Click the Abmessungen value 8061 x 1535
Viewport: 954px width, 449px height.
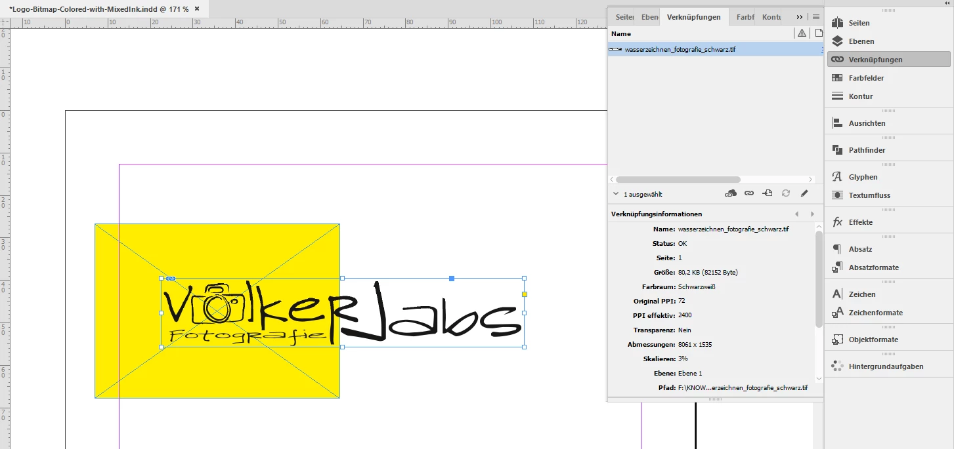tap(695, 345)
